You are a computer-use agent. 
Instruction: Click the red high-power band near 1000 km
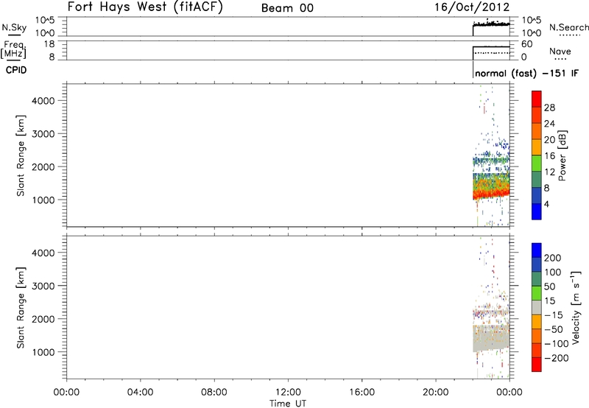click(x=491, y=194)
